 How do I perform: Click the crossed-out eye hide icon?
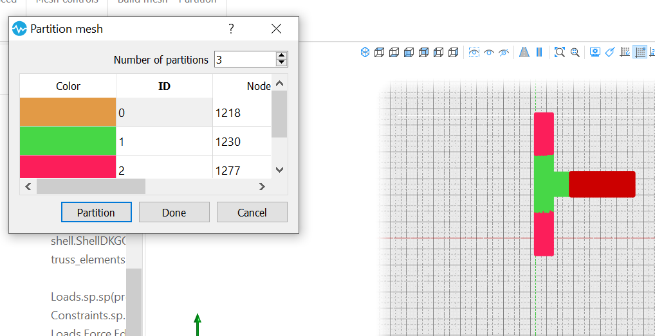tap(504, 52)
